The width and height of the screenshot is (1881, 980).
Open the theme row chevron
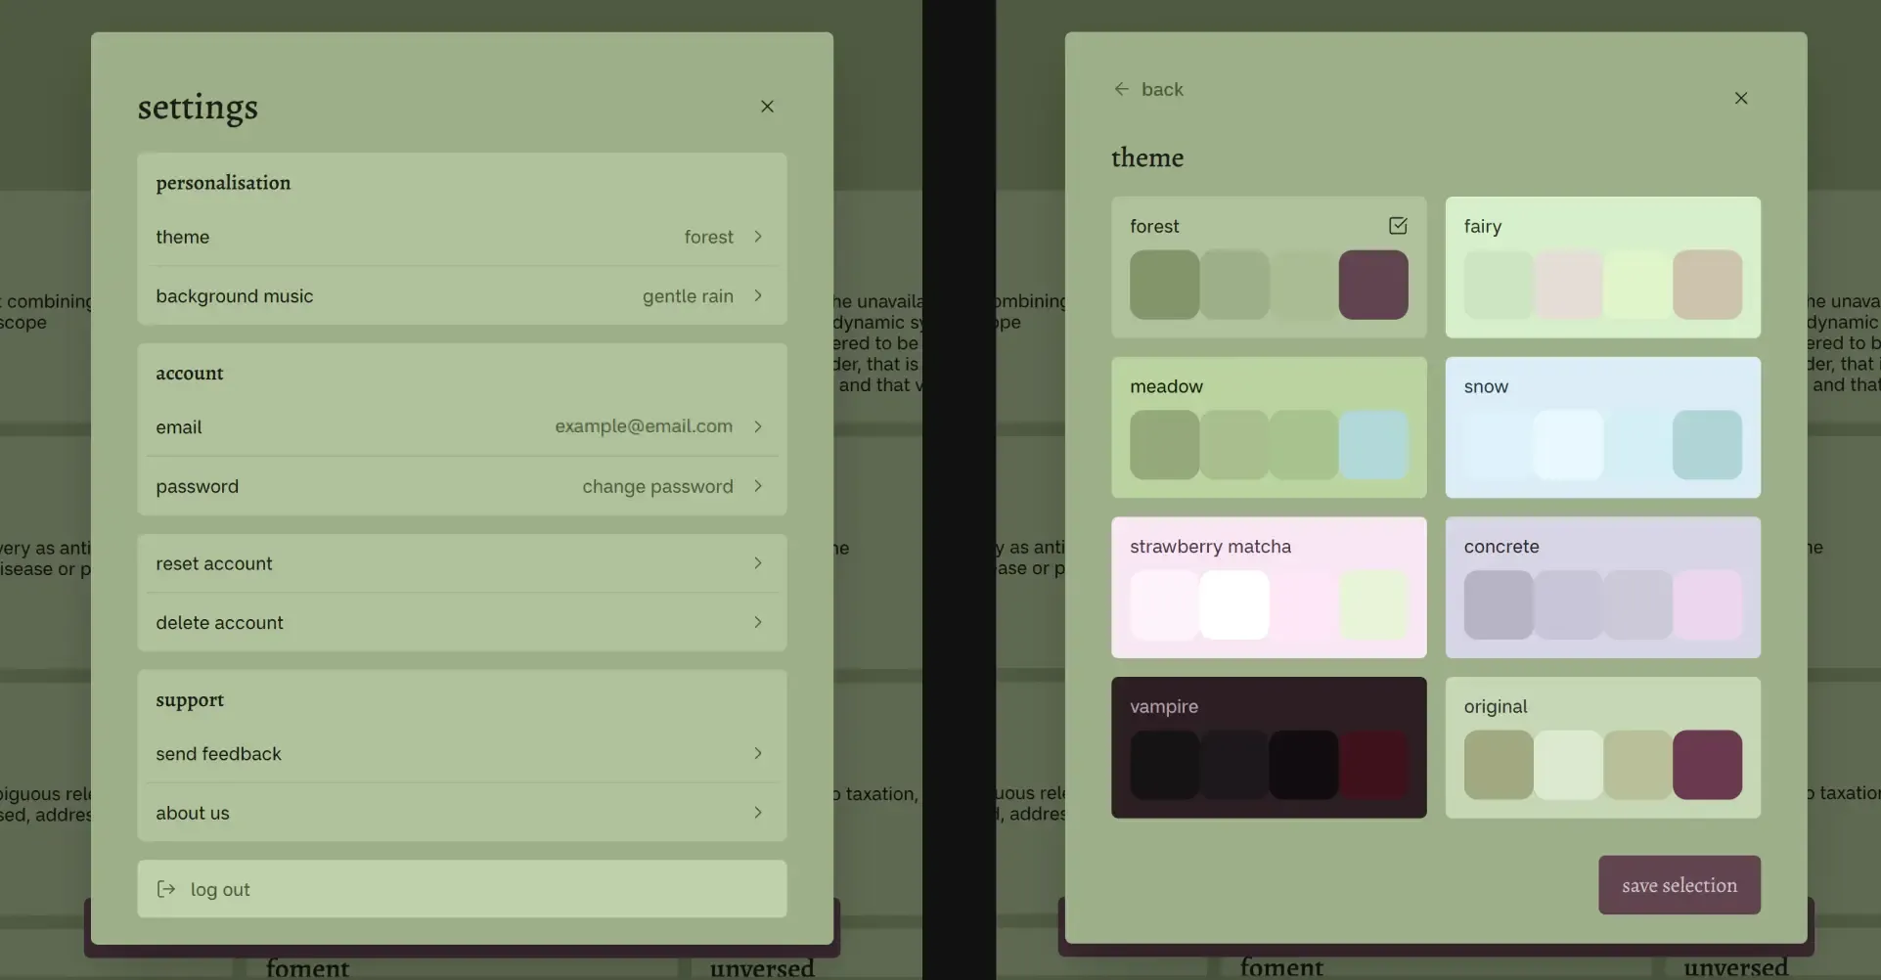point(757,237)
